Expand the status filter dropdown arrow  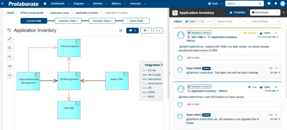[x=211, y=22]
